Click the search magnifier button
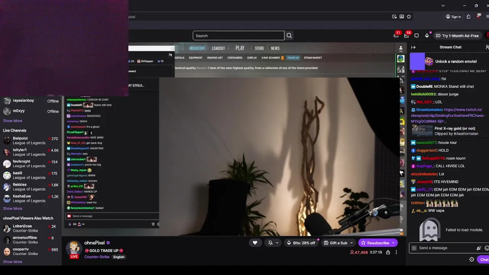 [289, 36]
